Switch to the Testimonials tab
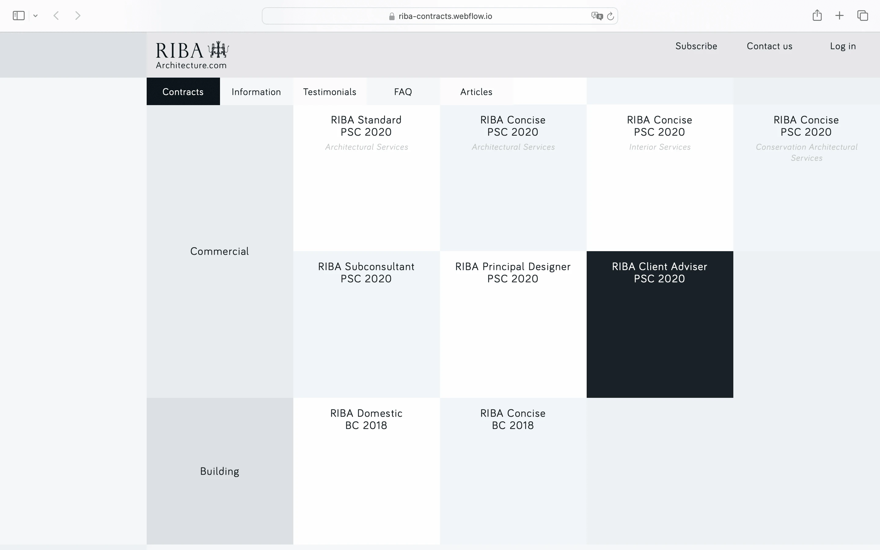Image resolution: width=880 pixels, height=550 pixels. coord(330,92)
